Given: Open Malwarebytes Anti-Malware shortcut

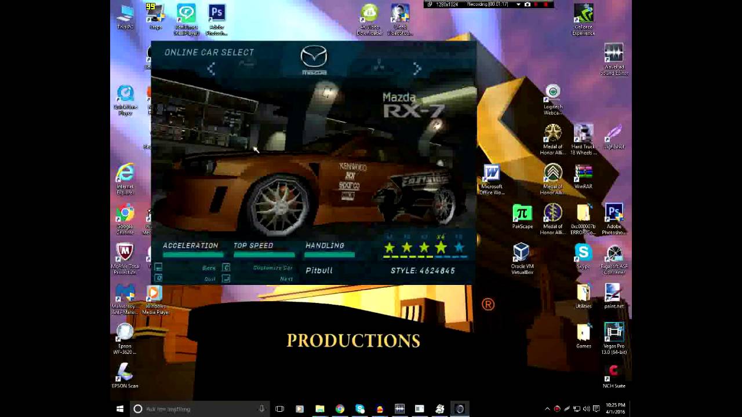Looking at the screenshot, I should [x=125, y=299].
